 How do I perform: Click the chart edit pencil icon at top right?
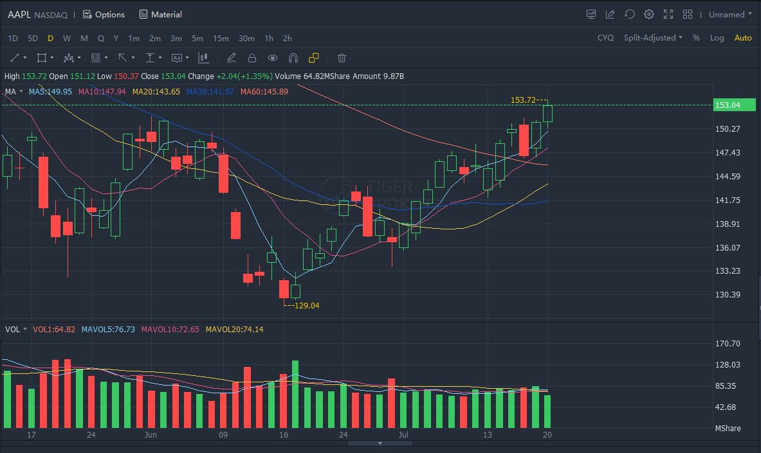click(610, 15)
